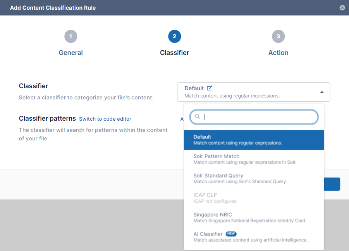This screenshot has width=349, height=251.
Task: Select the Singapore NRIC classifier
Action: [x=254, y=217]
